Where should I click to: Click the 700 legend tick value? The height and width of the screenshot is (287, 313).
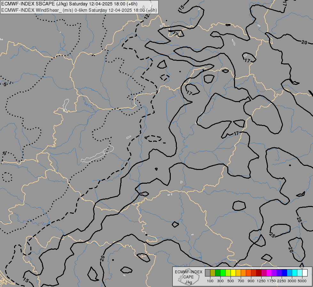[241, 281]
